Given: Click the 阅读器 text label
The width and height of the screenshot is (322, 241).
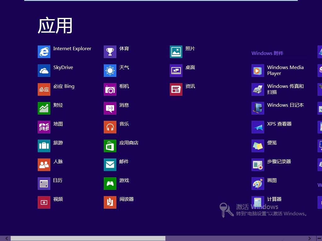Looking at the screenshot, I should click(126, 199).
